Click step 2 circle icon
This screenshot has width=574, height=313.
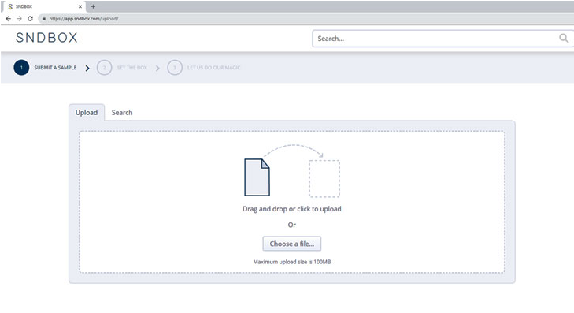(x=105, y=68)
